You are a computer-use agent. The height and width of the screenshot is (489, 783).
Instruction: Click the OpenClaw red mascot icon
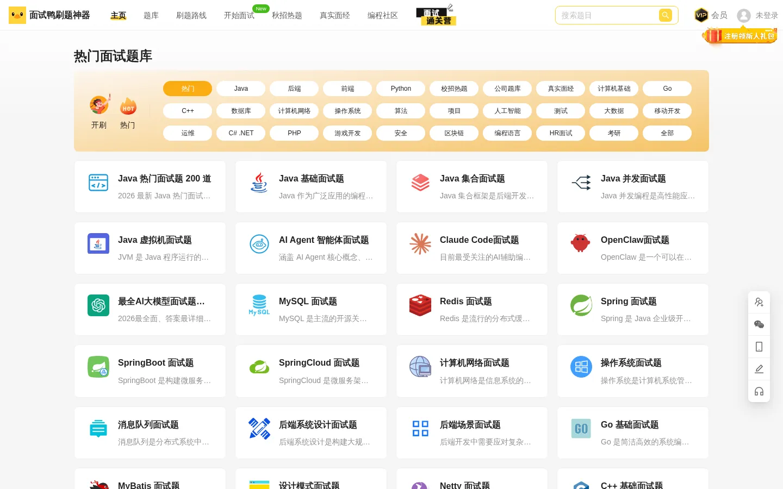pos(580,243)
